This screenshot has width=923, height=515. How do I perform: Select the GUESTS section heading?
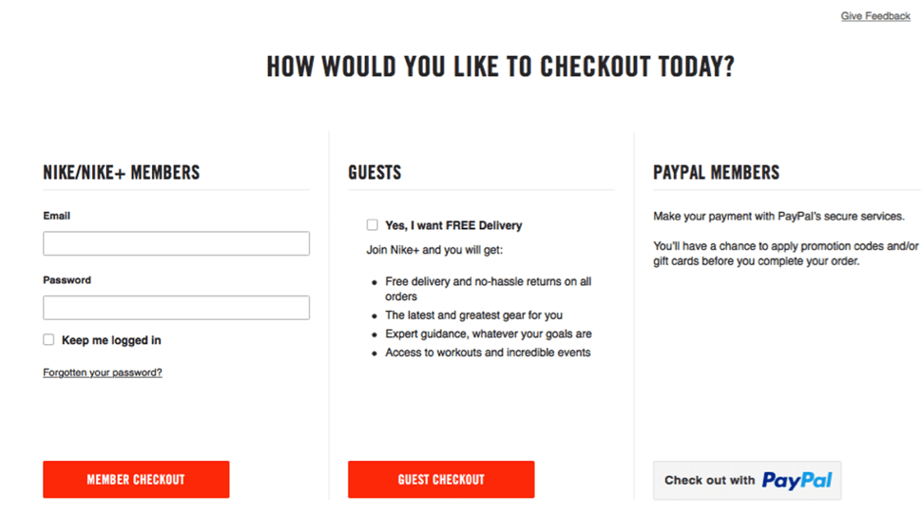(374, 172)
